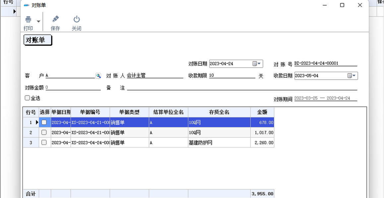This screenshot has width=384, height=198.
Task: Check the selection box in row 3
Action: [44, 143]
